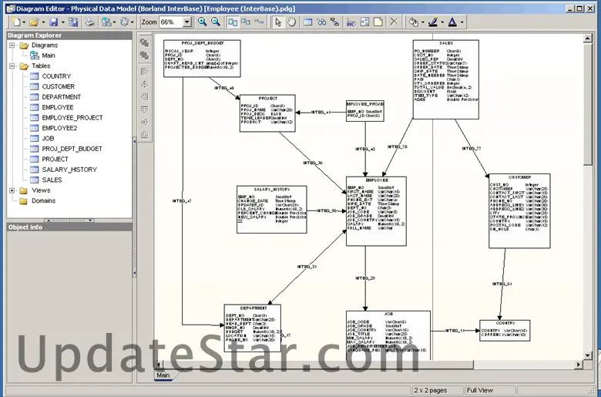
Task: Click the Open folder icon
Action: click(x=34, y=22)
